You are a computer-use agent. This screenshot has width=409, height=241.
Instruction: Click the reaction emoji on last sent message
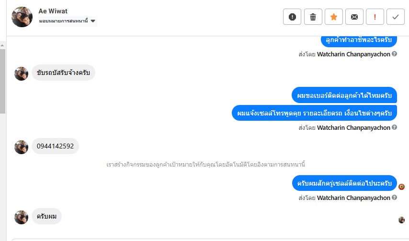pos(401,186)
